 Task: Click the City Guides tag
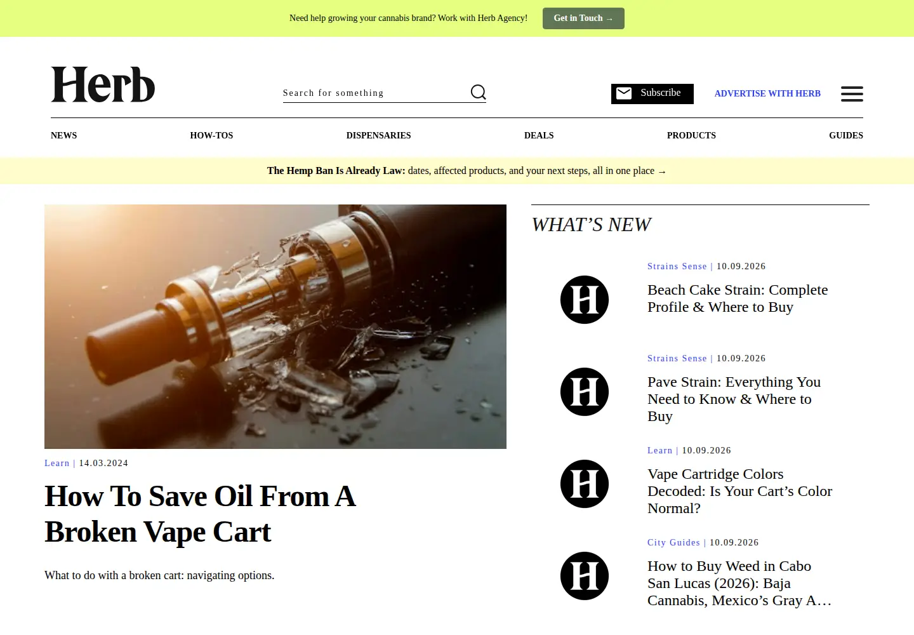point(673,542)
